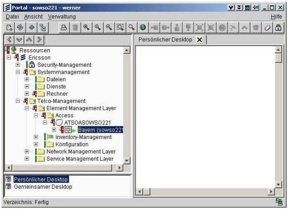Select the Konfiguration folder in the tree
The width and height of the screenshot is (288, 209).
[71, 144]
